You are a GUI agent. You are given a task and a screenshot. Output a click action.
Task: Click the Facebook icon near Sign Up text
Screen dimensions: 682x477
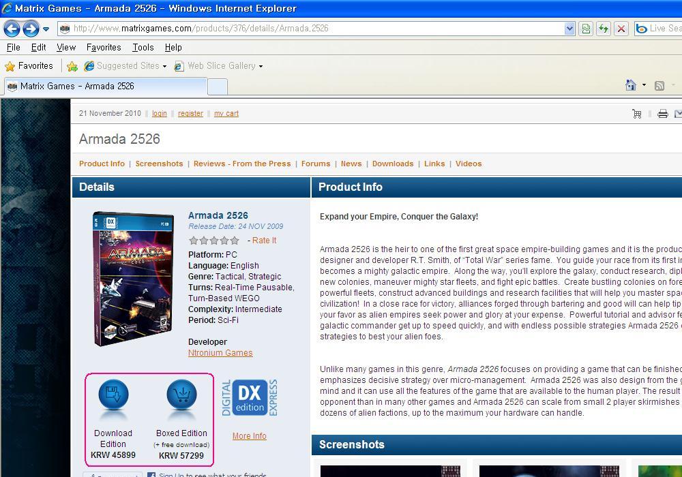point(151,475)
